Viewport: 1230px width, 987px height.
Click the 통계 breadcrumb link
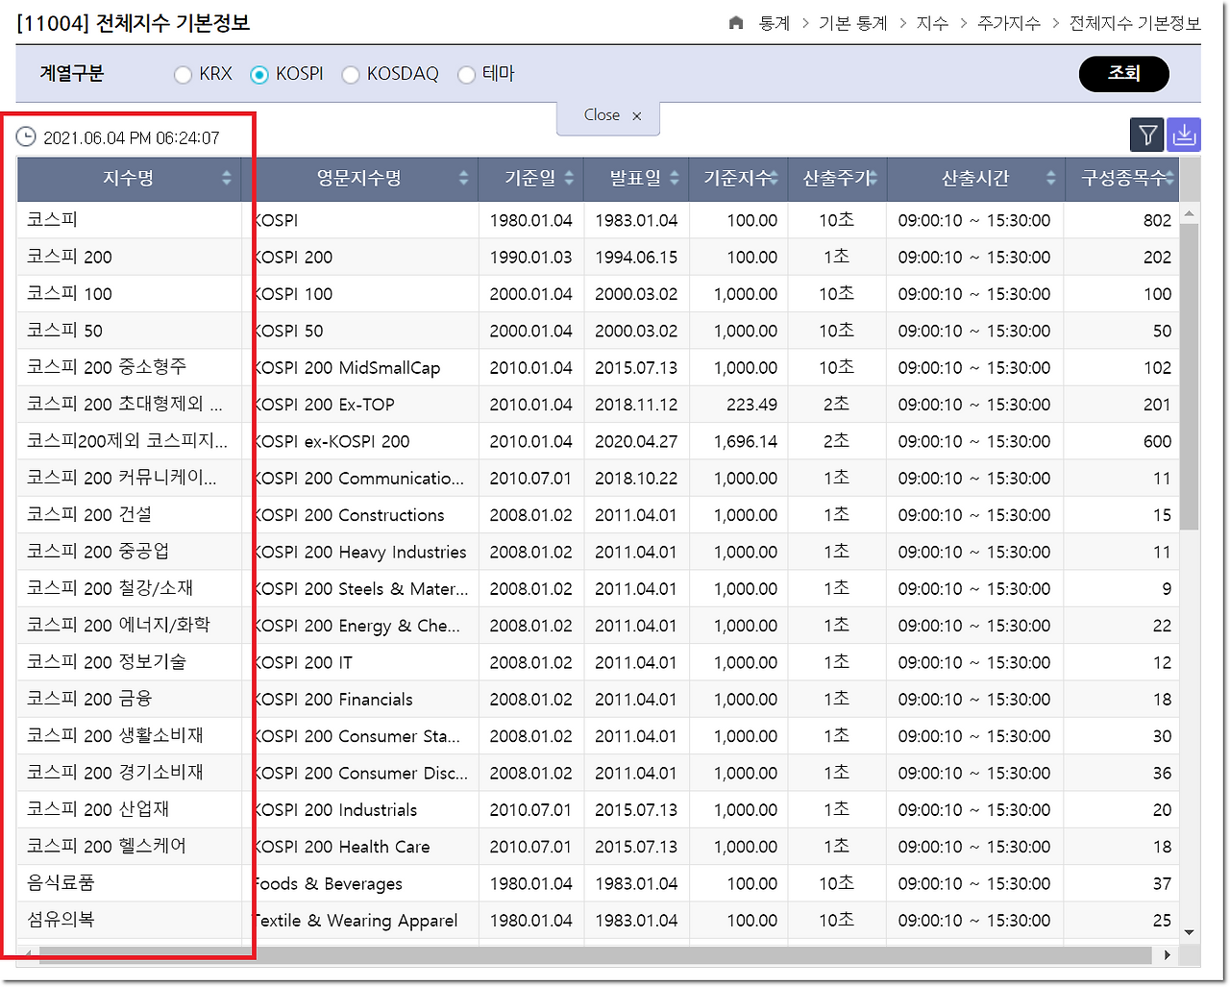pos(775,23)
